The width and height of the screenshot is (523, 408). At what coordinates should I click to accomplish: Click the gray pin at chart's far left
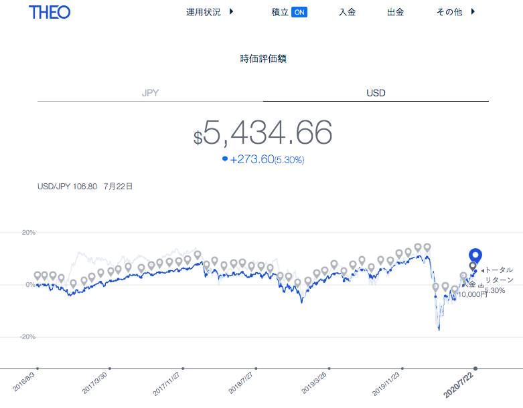38,276
